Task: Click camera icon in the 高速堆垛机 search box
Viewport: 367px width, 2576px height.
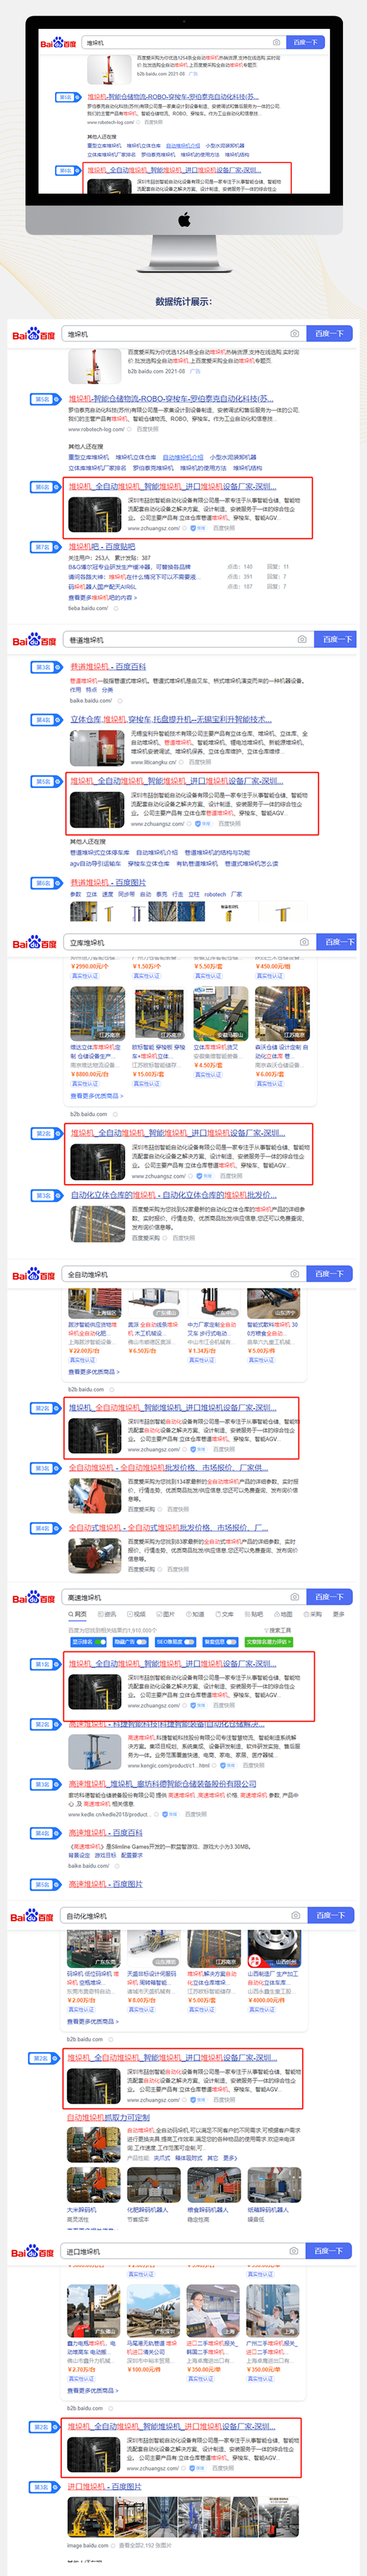Action: point(294,1597)
